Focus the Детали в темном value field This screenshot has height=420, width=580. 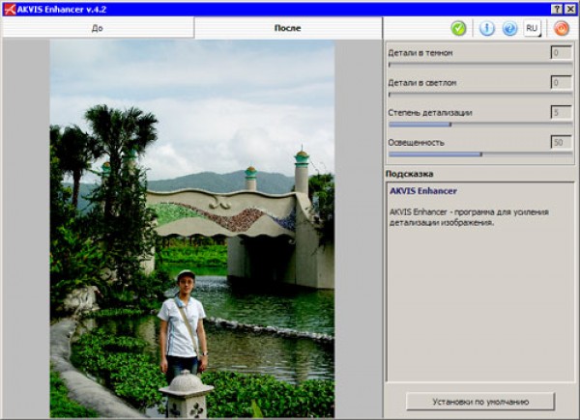561,53
